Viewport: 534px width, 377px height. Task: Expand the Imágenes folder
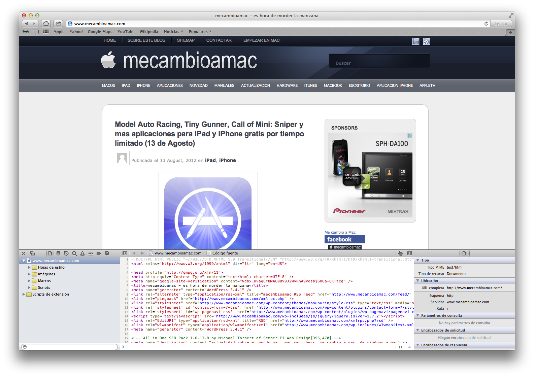29,274
